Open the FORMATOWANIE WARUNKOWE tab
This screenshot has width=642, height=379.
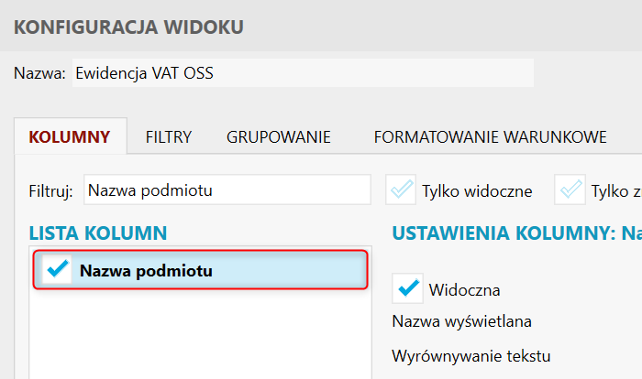point(490,137)
